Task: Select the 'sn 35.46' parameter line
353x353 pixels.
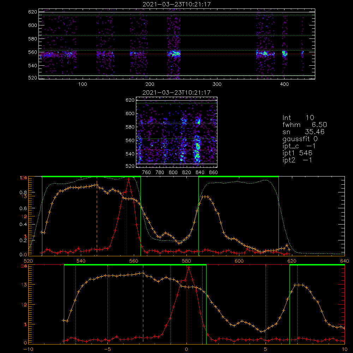Action: point(303,132)
